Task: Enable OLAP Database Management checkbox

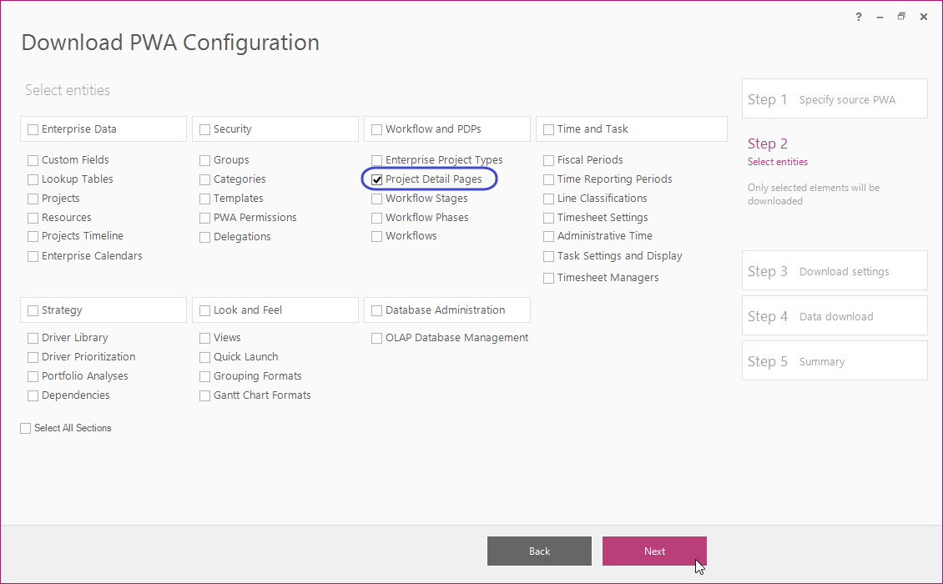Action: [377, 339]
